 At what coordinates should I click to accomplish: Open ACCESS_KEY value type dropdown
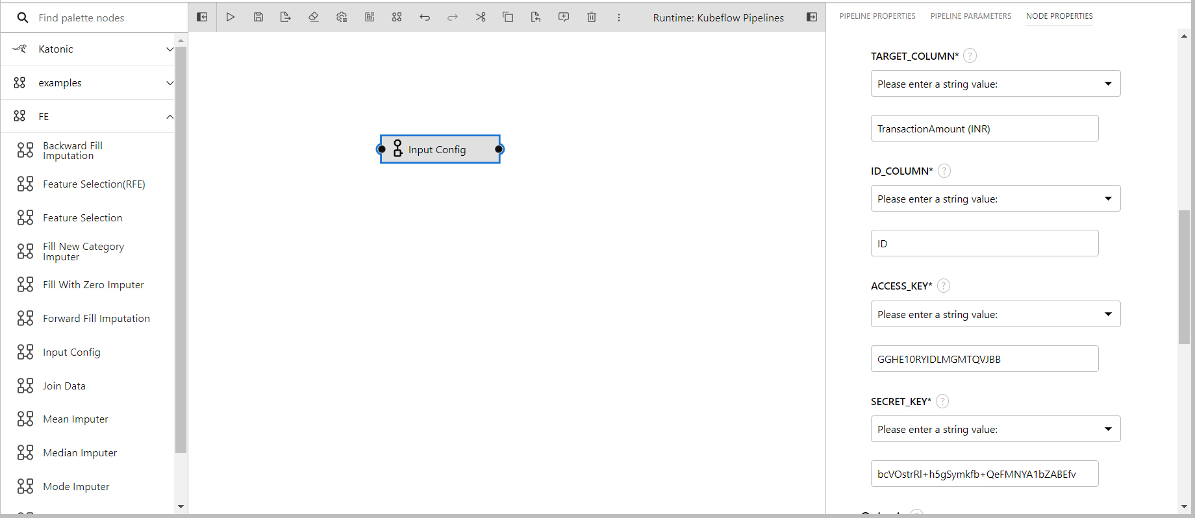point(996,314)
